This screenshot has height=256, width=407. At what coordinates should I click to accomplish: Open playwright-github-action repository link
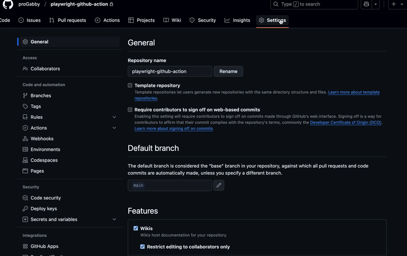point(79,4)
